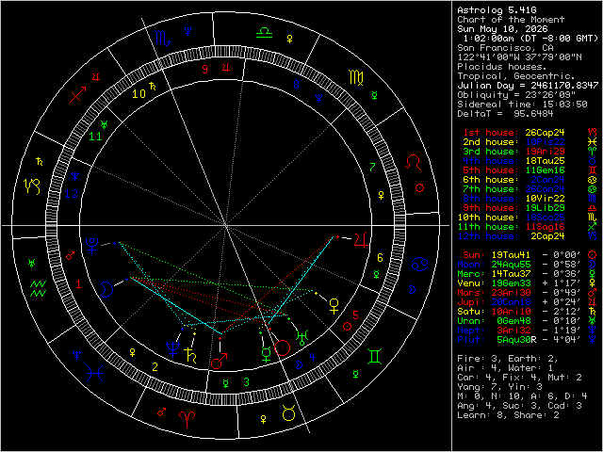The image size is (603, 452).
Task: Click the Sun glyph ending the Sun row
Action: [593, 255]
